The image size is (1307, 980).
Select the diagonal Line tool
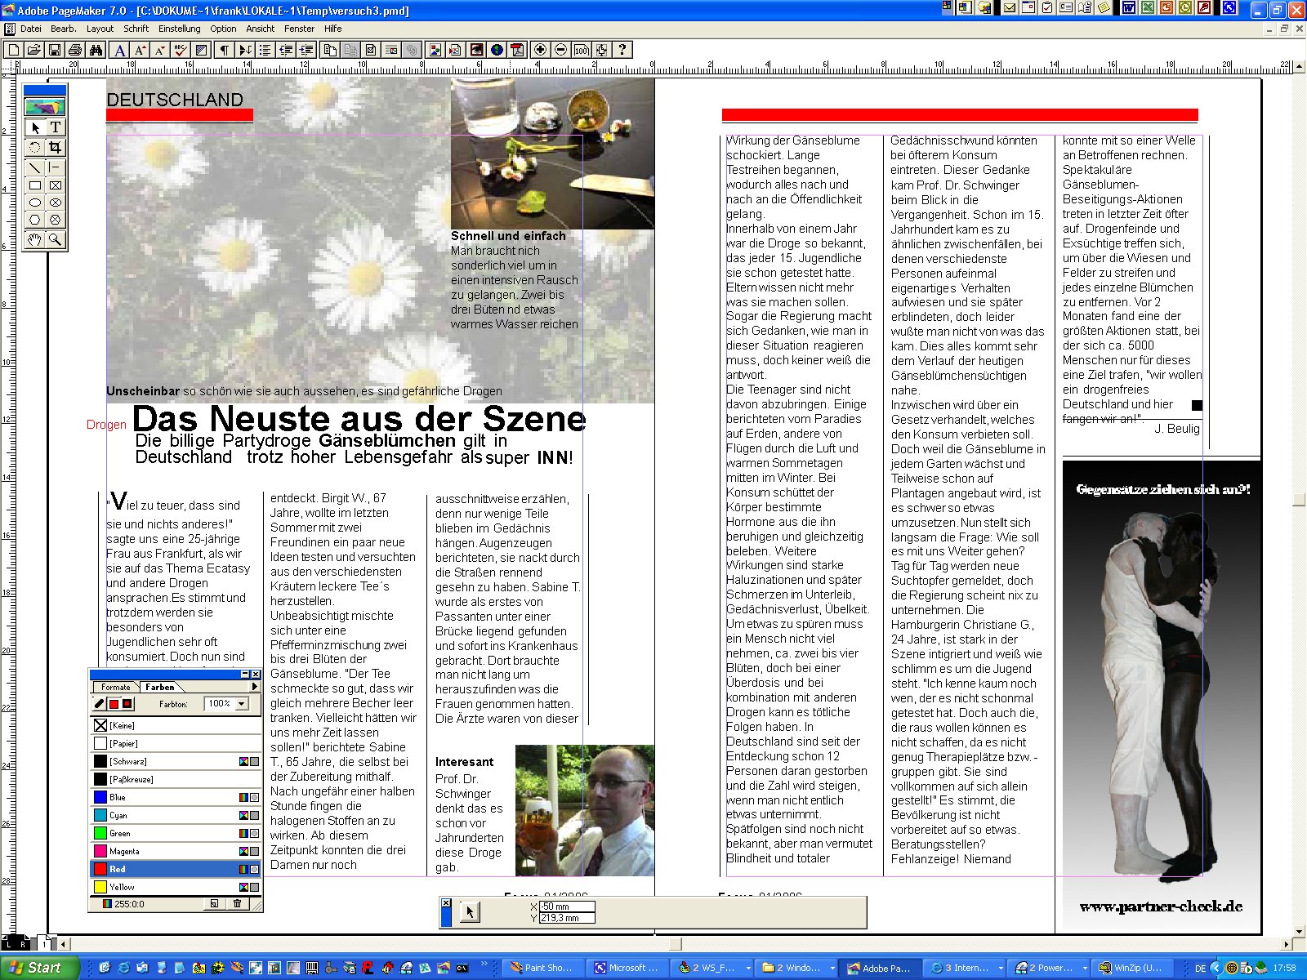point(35,167)
